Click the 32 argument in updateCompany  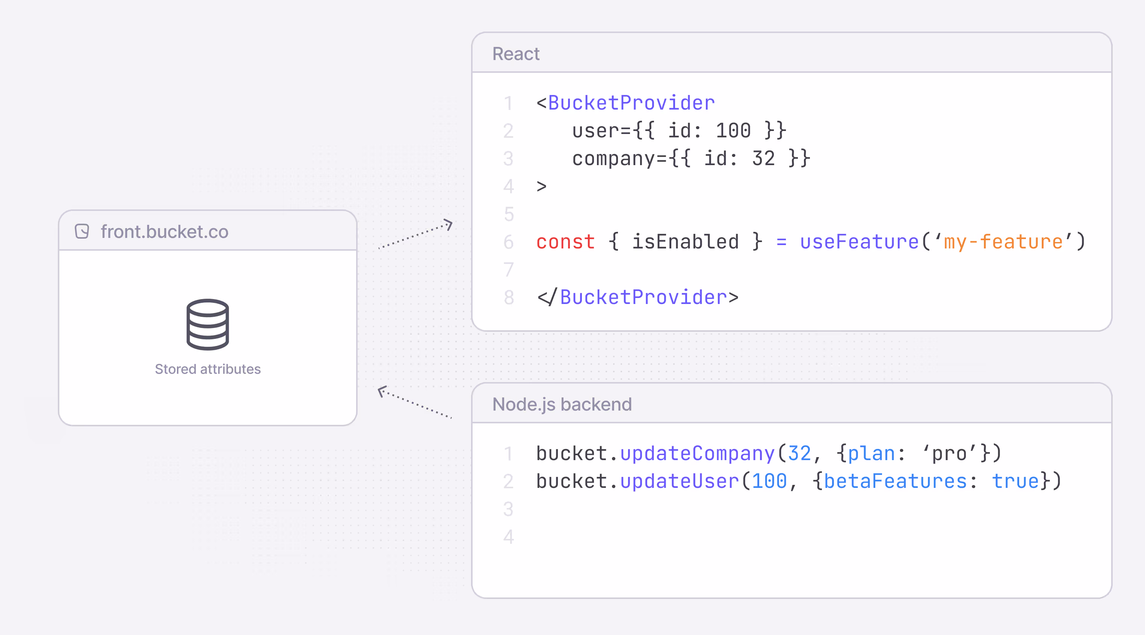tap(799, 453)
